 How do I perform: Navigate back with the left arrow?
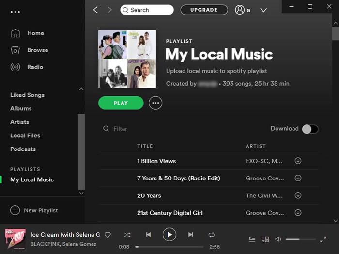point(95,10)
